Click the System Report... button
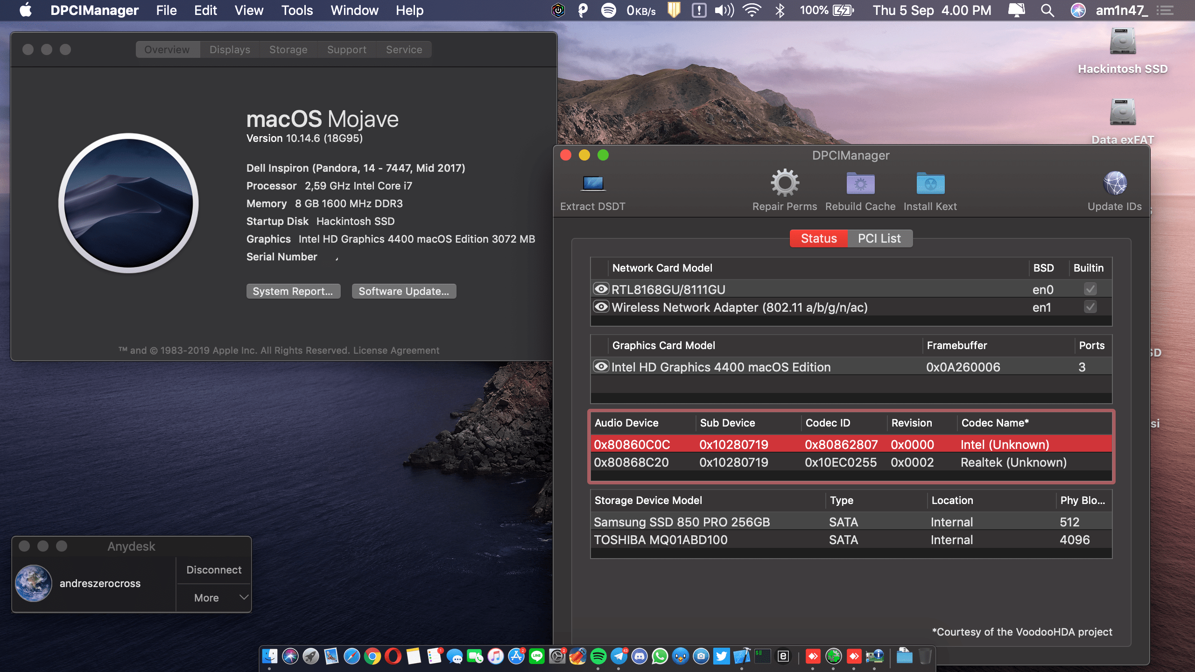The image size is (1195, 672). 293,291
